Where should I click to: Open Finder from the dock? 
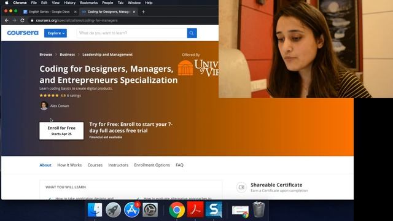pyautogui.click(x=95, y=210)
